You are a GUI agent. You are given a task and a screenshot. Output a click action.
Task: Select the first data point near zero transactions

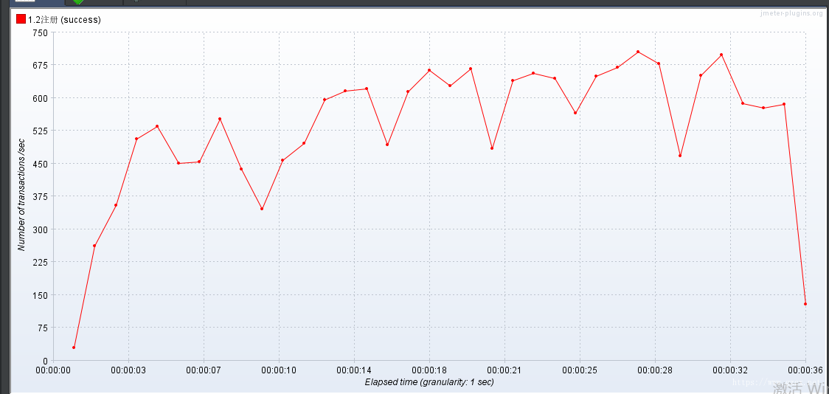[x=74, y=348]
